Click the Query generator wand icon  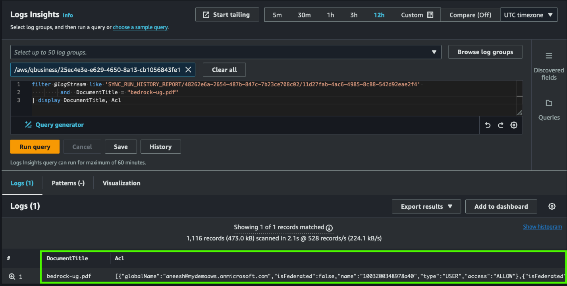[28, 125]
